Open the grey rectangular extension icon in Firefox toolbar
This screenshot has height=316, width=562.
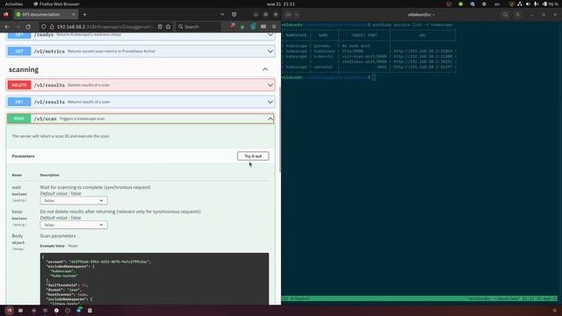tap(263, 26)
